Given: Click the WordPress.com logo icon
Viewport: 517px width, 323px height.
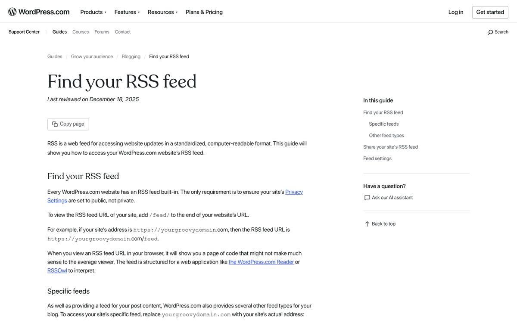Looking at the screenshot, I should click(x=12, y=12).
